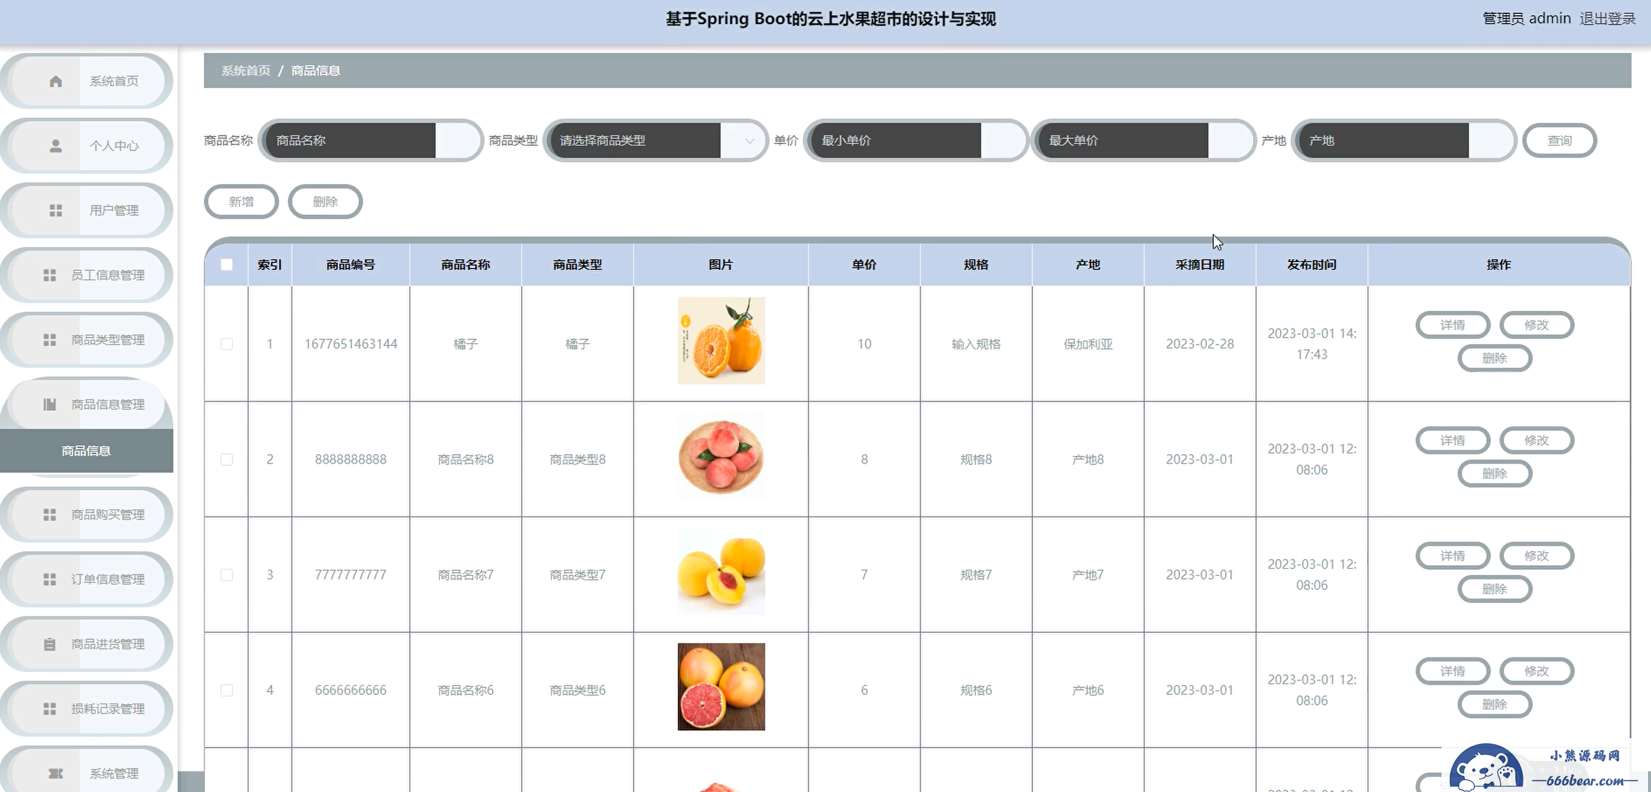The width and height of the screenshot is (1651, 792).
Task: Open the 请选择商品类型 dropdown
Action: [x=655, y=140]
